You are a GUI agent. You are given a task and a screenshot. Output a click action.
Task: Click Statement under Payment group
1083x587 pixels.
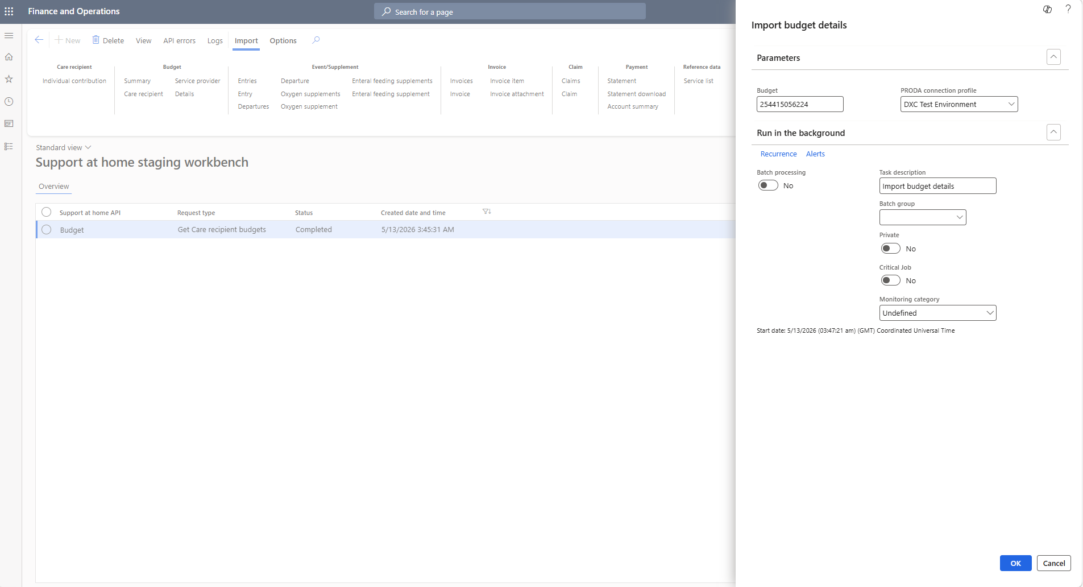pyautogui.click(x=621, y=81)
